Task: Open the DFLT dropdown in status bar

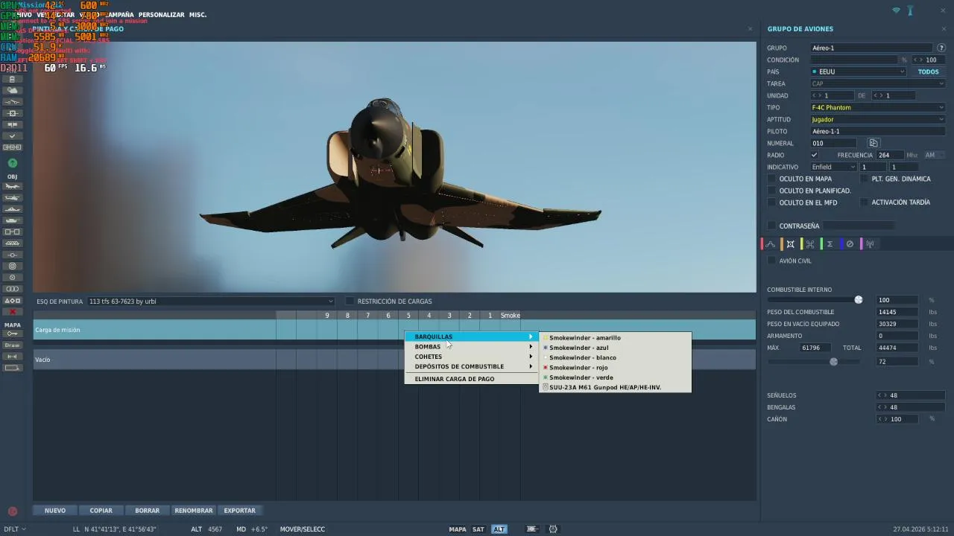Action: 13,529
